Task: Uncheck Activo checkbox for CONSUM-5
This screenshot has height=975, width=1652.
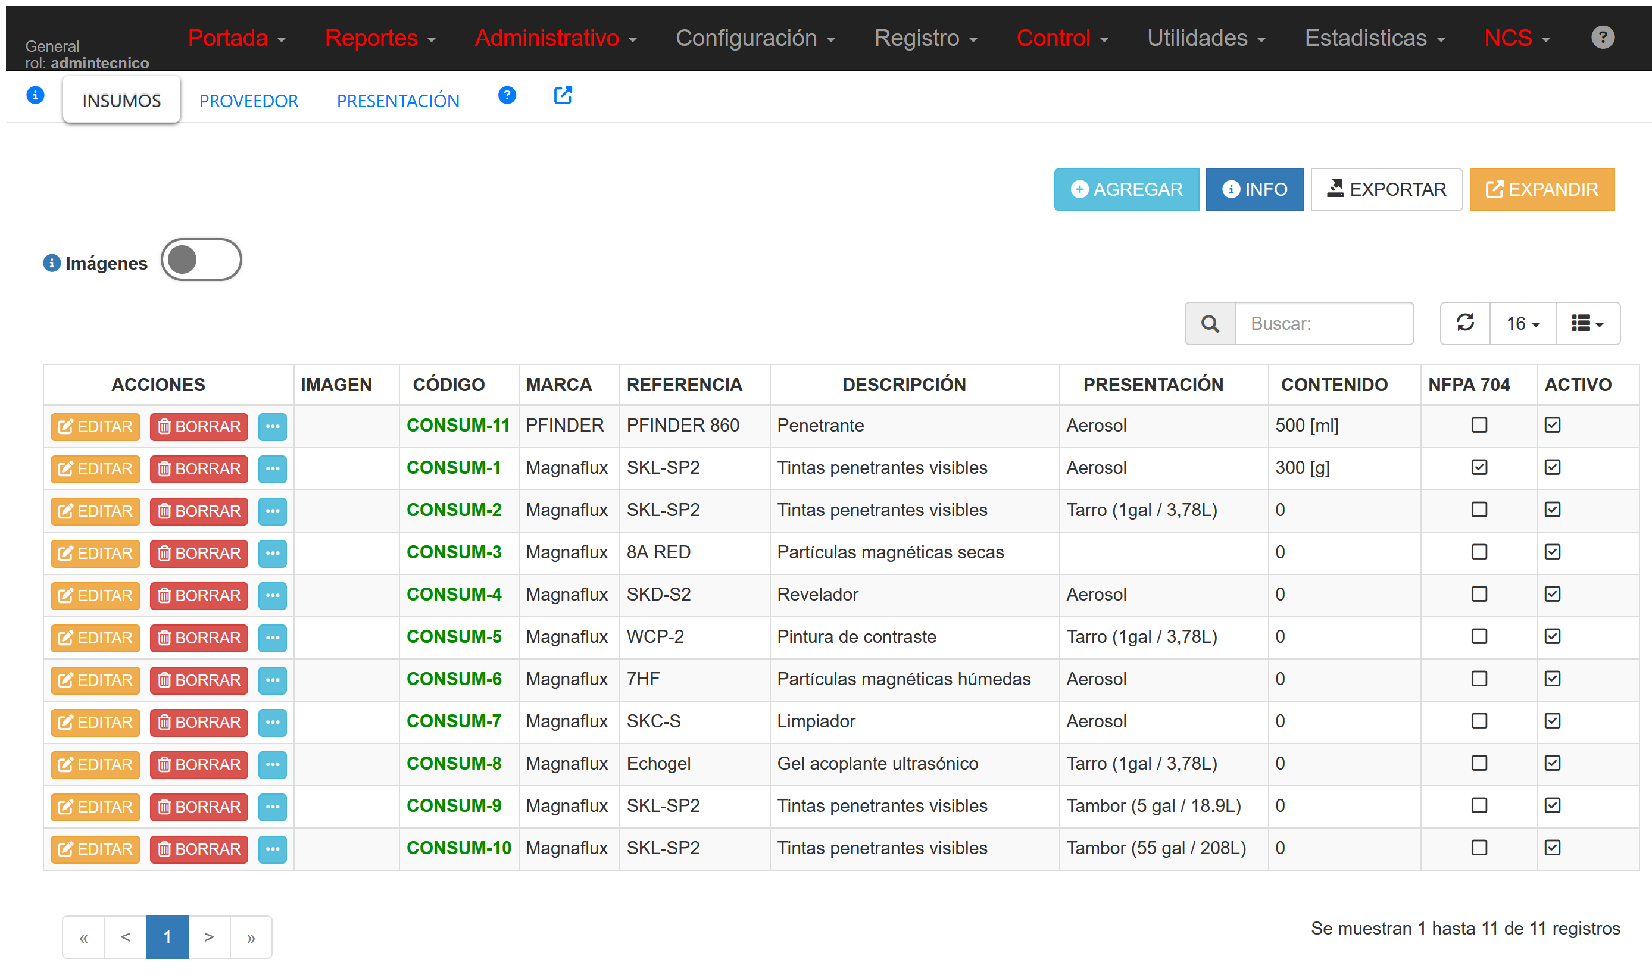Action: coord(1552,636)
